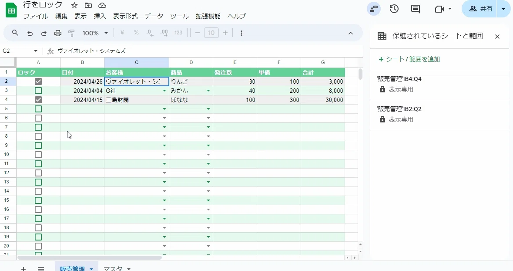
Task: Open customer dropdown in row 5
Action: pos(164,109)
